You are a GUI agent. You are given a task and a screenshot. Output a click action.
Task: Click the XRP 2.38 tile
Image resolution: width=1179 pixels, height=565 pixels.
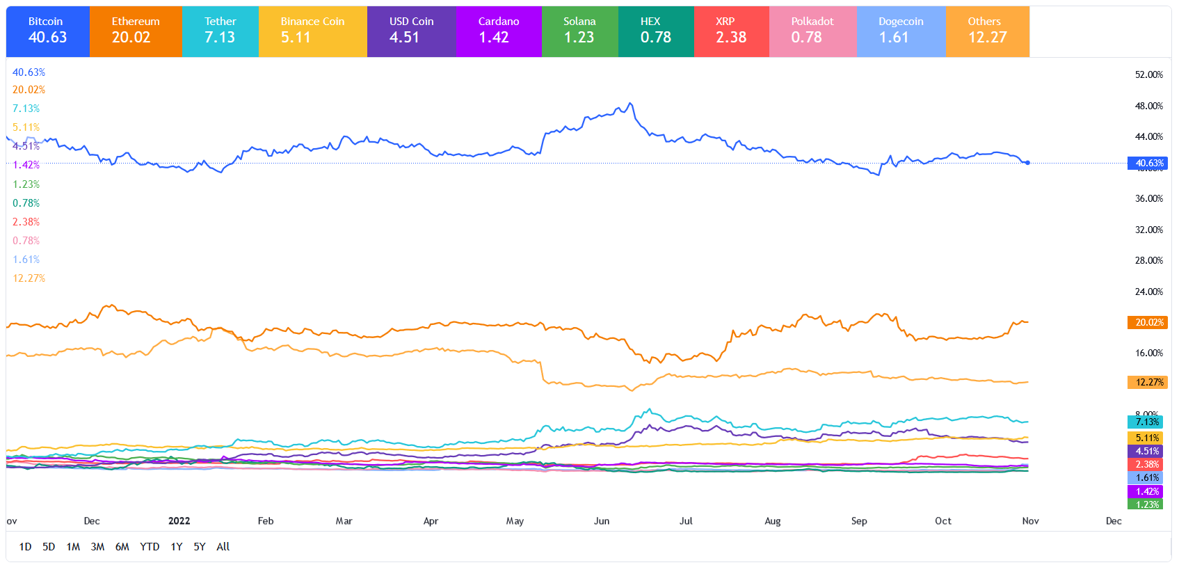click(x=731, y=31)
